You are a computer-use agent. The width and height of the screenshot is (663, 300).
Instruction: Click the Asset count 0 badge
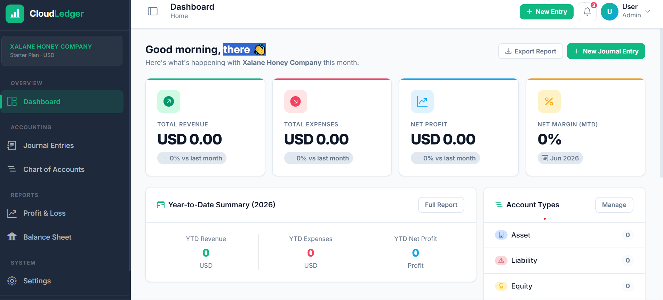[x=628, y=235]
